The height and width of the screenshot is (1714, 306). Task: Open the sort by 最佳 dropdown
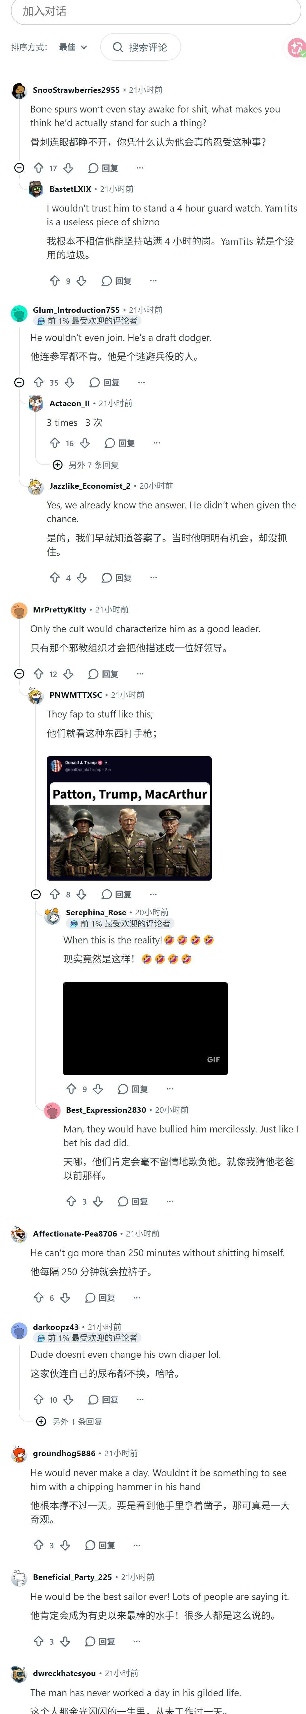pos(73,47)
